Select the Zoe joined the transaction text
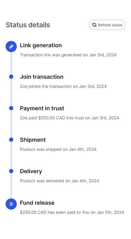 coord(63,86)
